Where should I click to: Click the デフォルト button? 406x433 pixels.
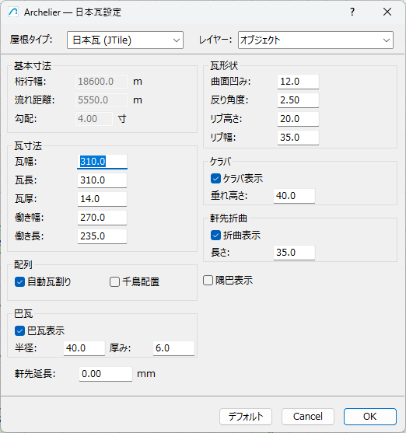(x=246, y=417)
